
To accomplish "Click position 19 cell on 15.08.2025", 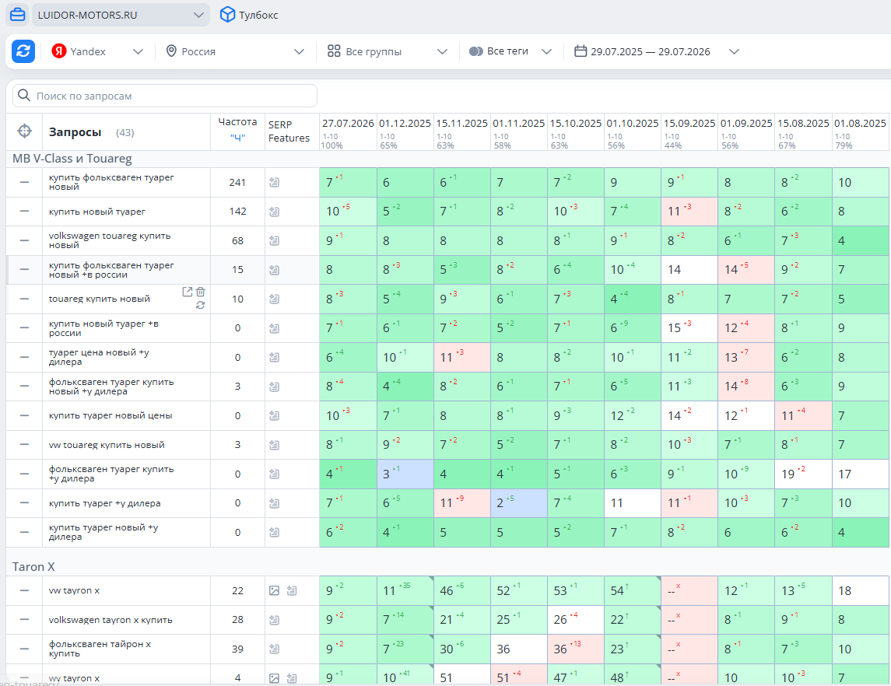I will click(x=803, y=474).
